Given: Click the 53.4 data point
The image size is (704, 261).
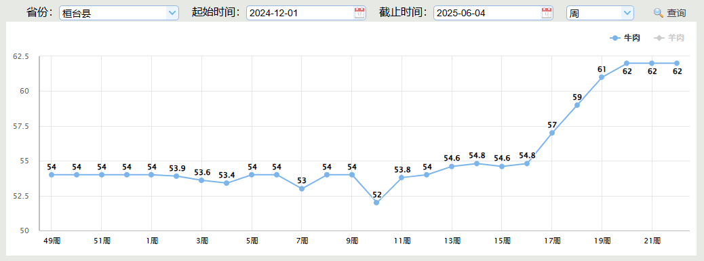Looking at the screenshot, I should [227, 183].
